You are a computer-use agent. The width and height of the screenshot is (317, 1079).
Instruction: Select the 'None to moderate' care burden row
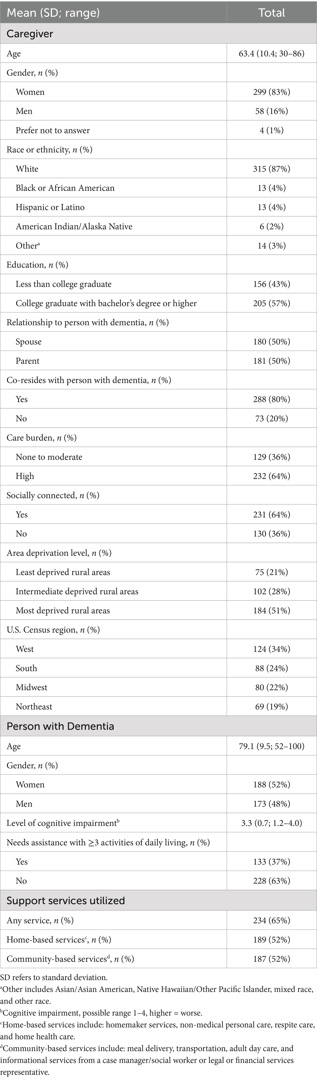pos(49,457)
